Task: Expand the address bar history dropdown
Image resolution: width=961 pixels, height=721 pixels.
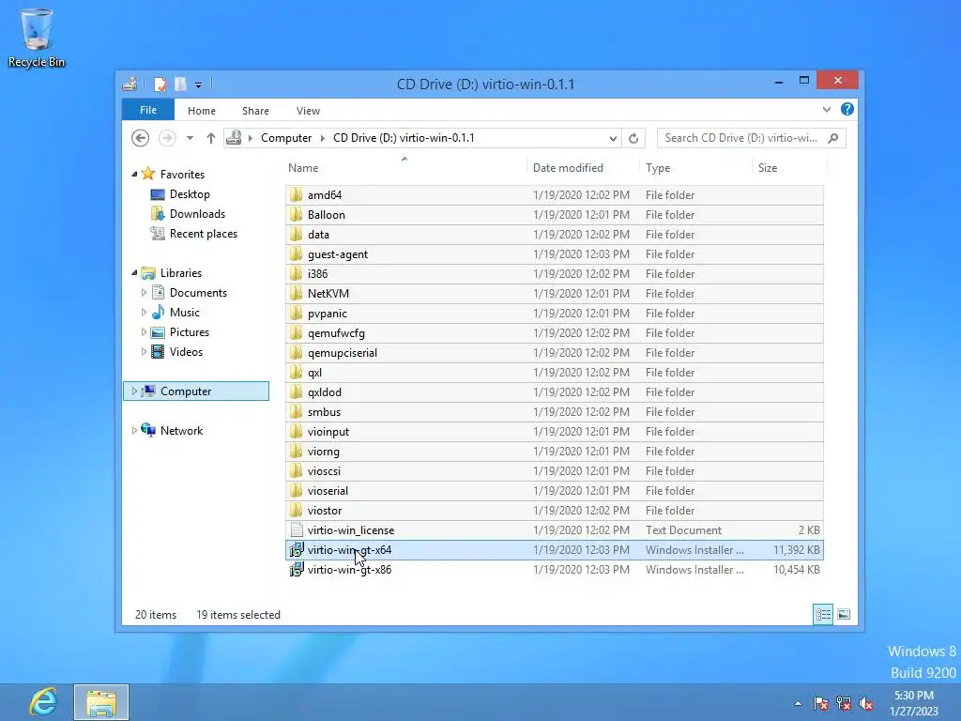Action: (613, 139)
